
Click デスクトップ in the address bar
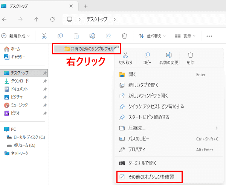[x=97, y=19]
